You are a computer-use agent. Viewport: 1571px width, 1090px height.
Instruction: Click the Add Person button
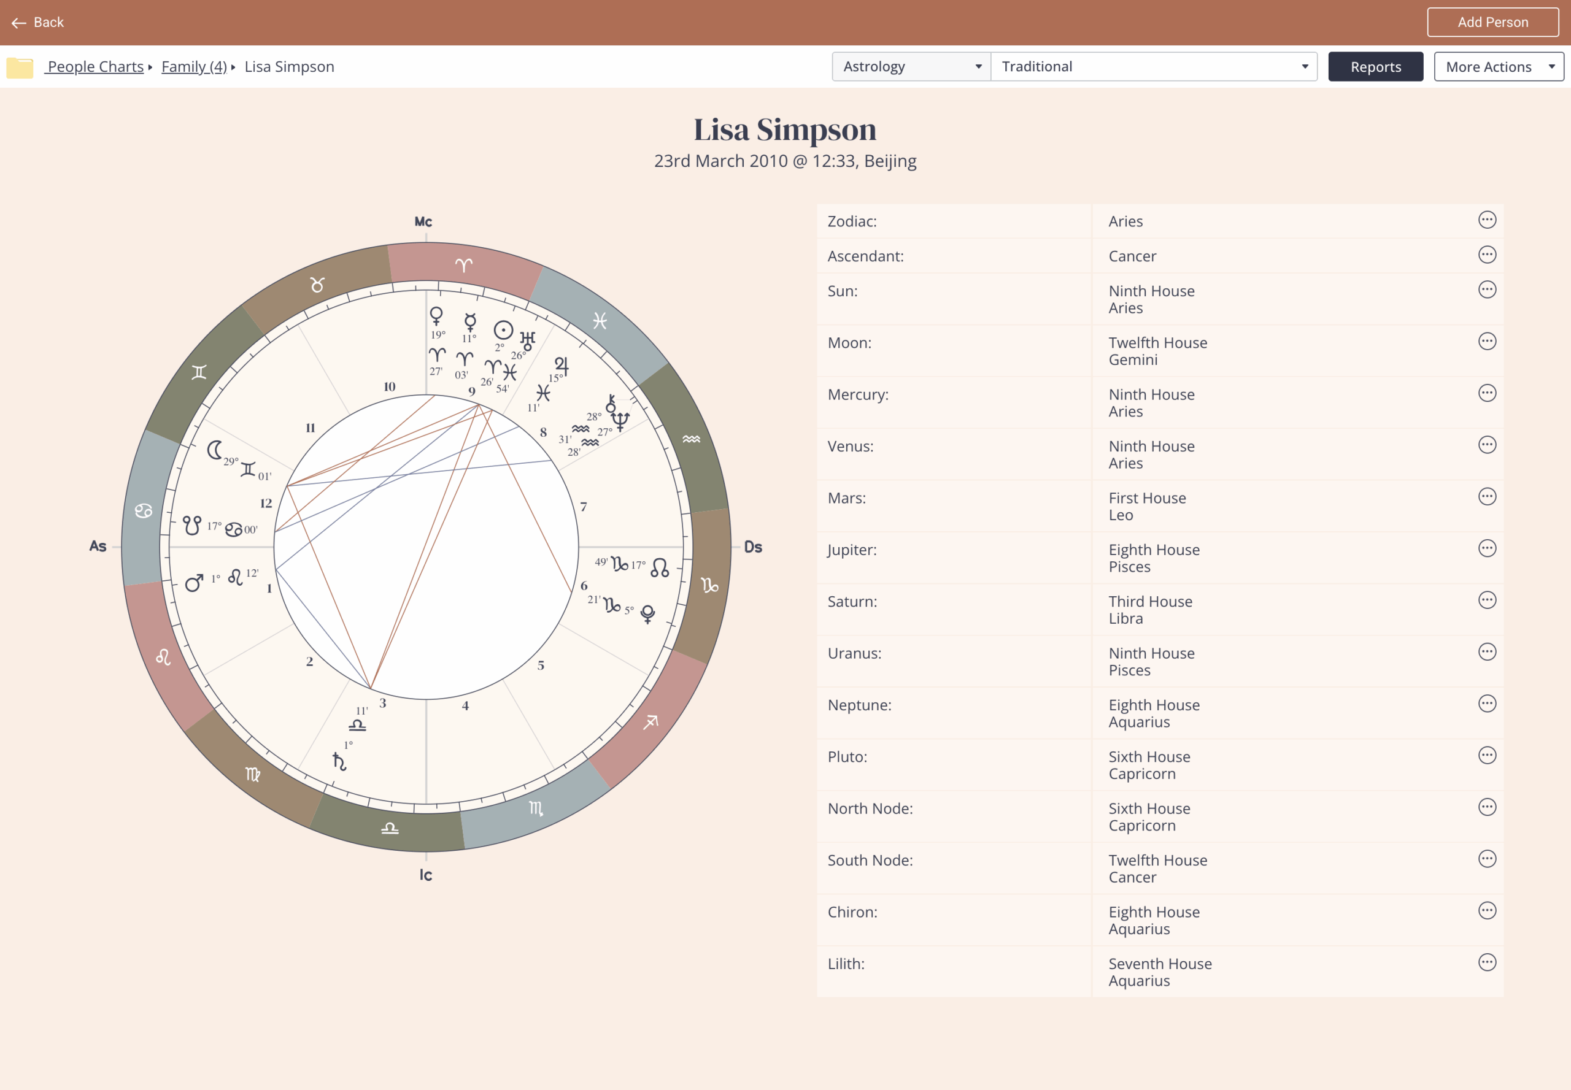pos(1492,22)
